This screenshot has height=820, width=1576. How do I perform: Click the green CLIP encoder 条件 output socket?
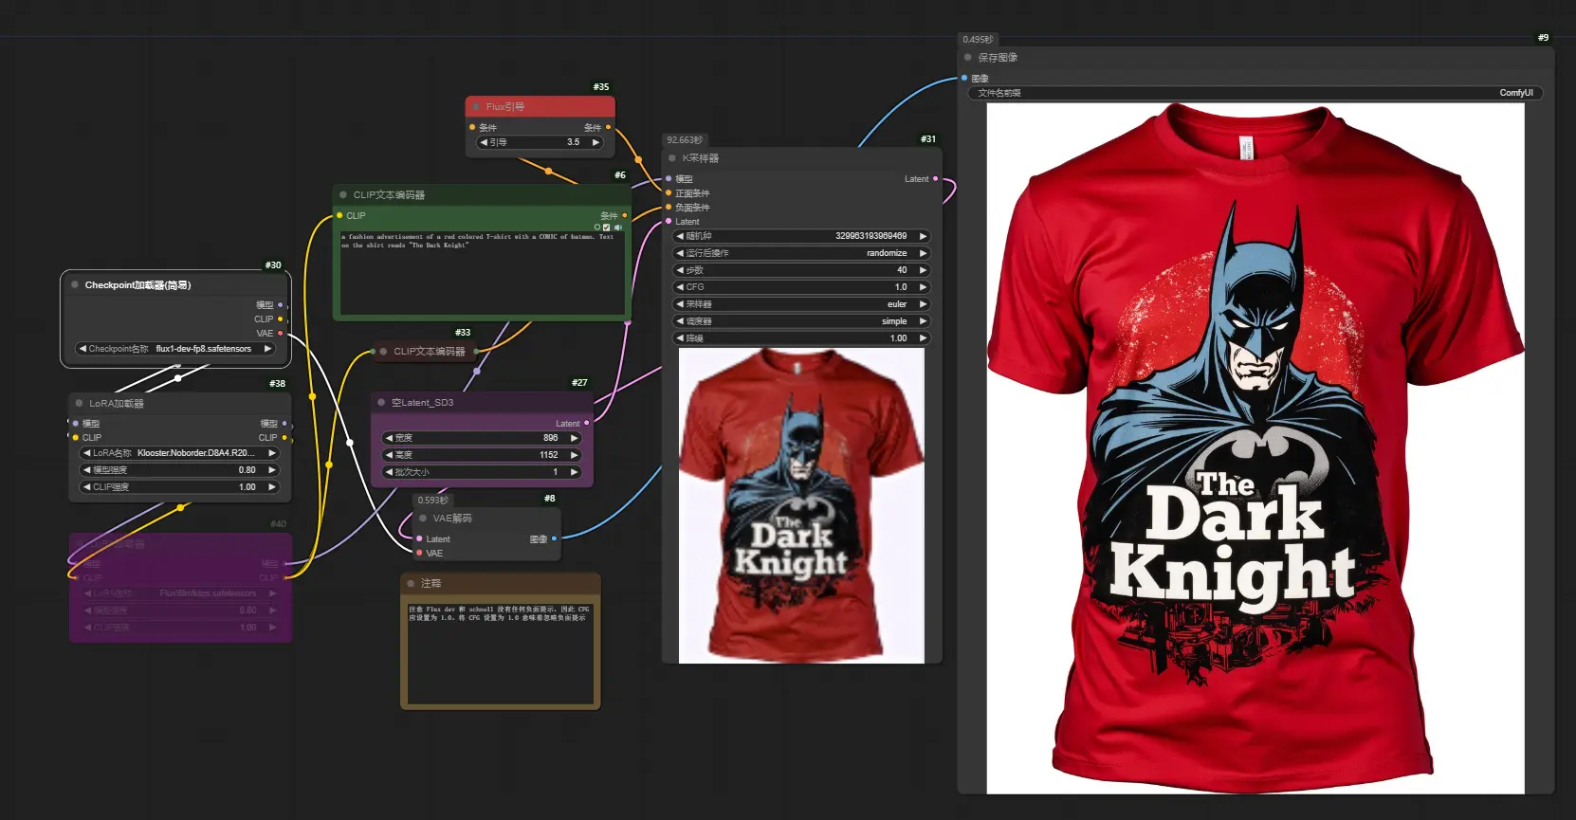[x=624, y=215]
